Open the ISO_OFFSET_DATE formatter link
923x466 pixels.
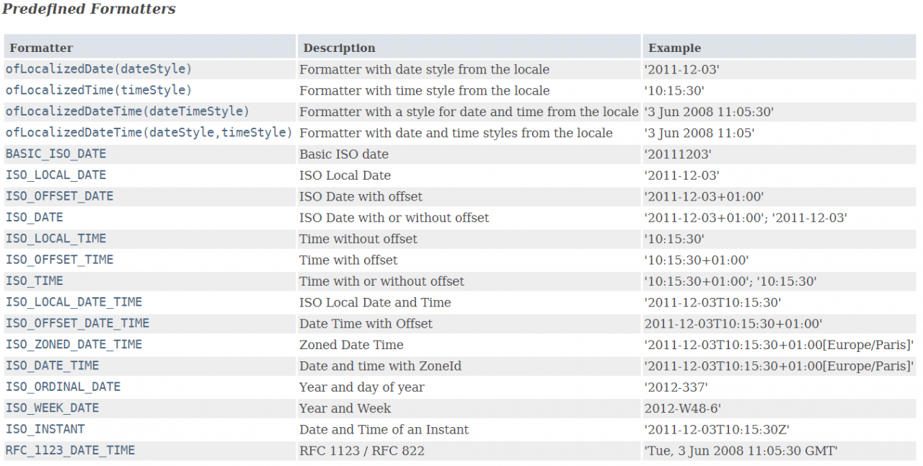coord(59,196)
